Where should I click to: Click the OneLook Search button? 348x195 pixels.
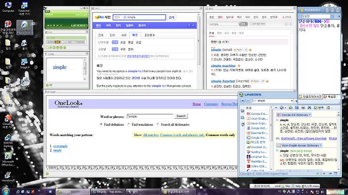[181, 116]
